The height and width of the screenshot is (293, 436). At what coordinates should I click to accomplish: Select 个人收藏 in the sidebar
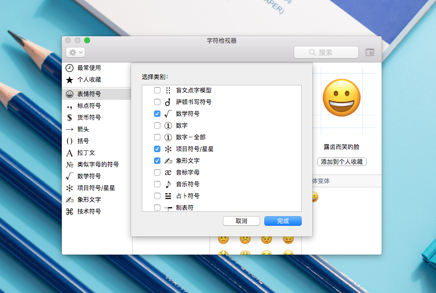(98, 80)
